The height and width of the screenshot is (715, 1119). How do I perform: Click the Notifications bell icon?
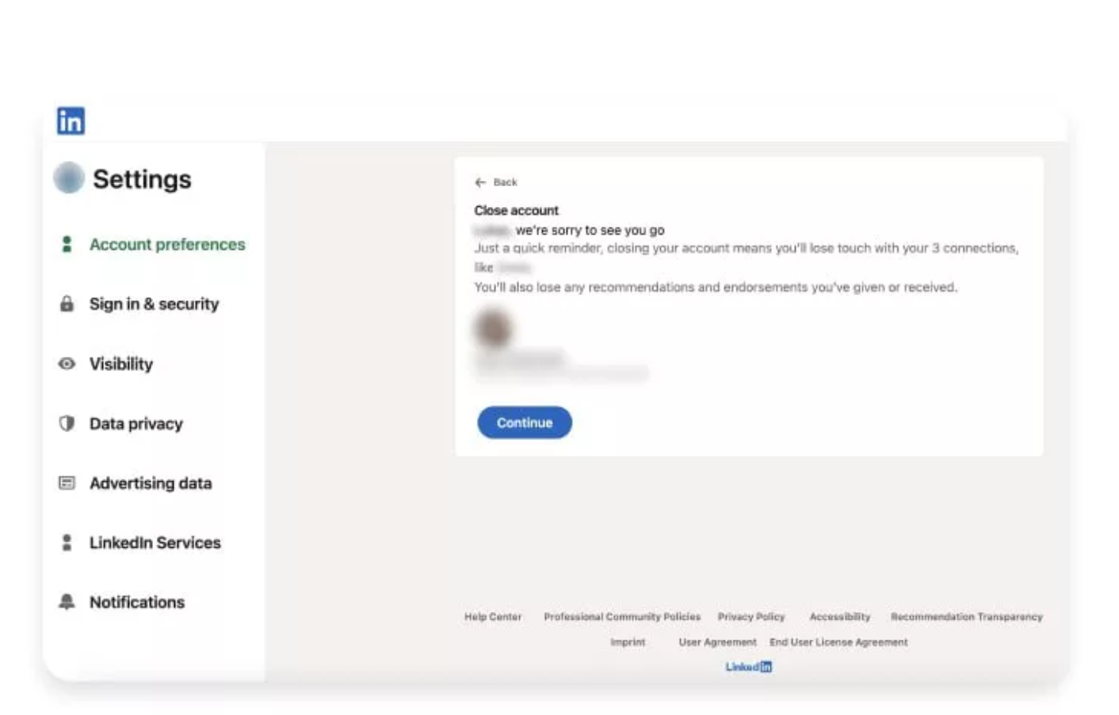coord(67,602)
